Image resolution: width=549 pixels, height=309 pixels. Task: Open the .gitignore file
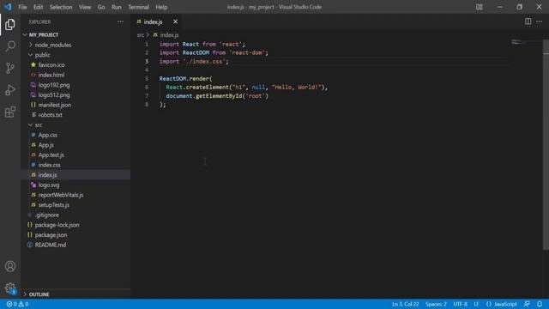tap(75, 215)
